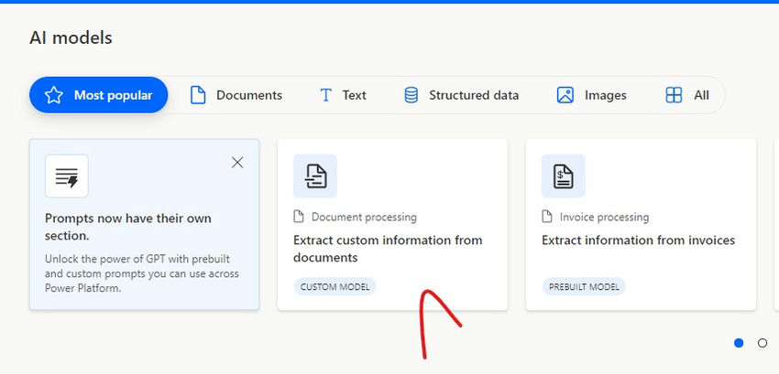Switch to the Documents tab
Viewport: 779px width, 374px height.
236,95
